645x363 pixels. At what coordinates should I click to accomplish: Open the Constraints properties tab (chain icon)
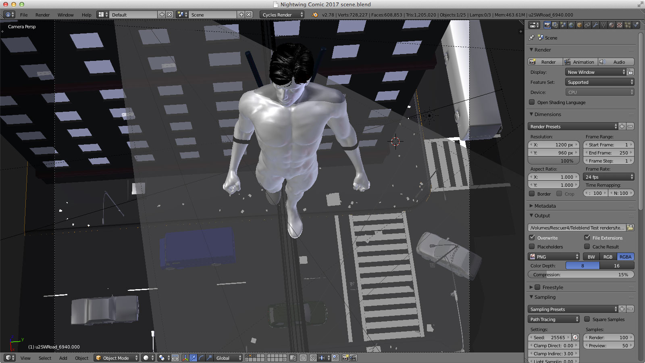tap(587, 25)
